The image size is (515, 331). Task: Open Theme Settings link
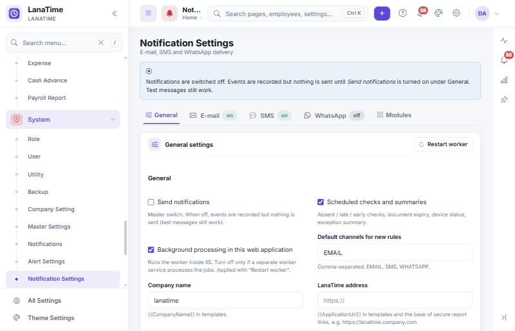(51, 318)
